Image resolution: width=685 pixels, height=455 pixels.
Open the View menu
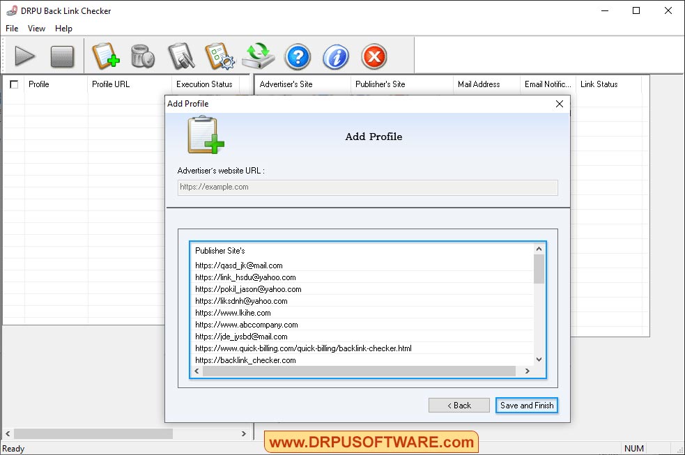pos(36,29)
